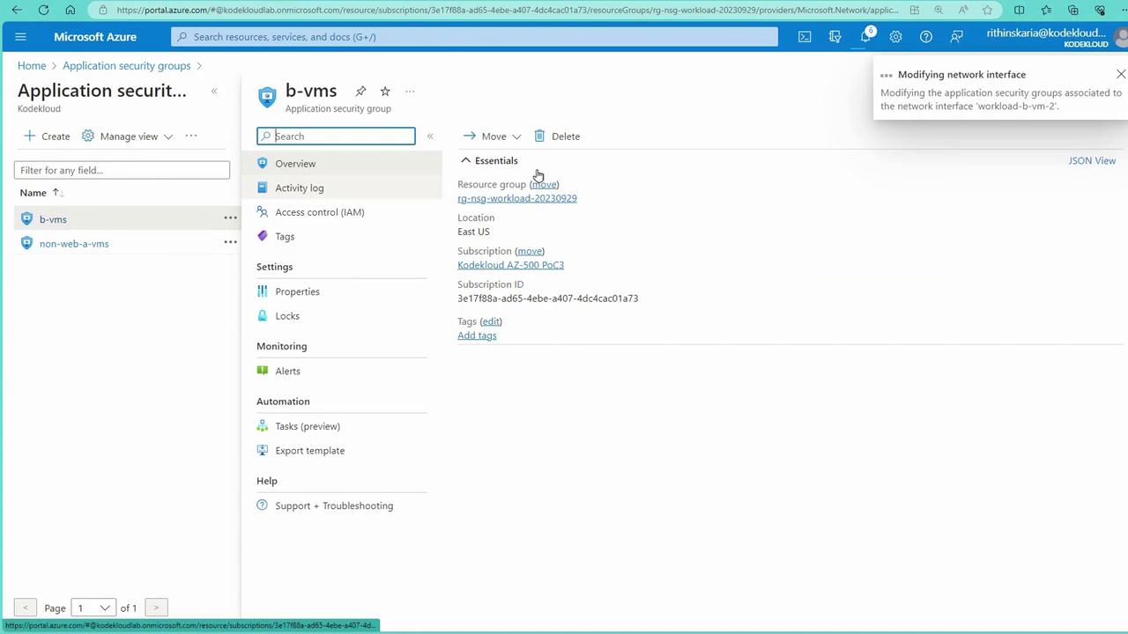Open JSON View
Screen dimensions: 1128x634
(x=1092, y=160)
